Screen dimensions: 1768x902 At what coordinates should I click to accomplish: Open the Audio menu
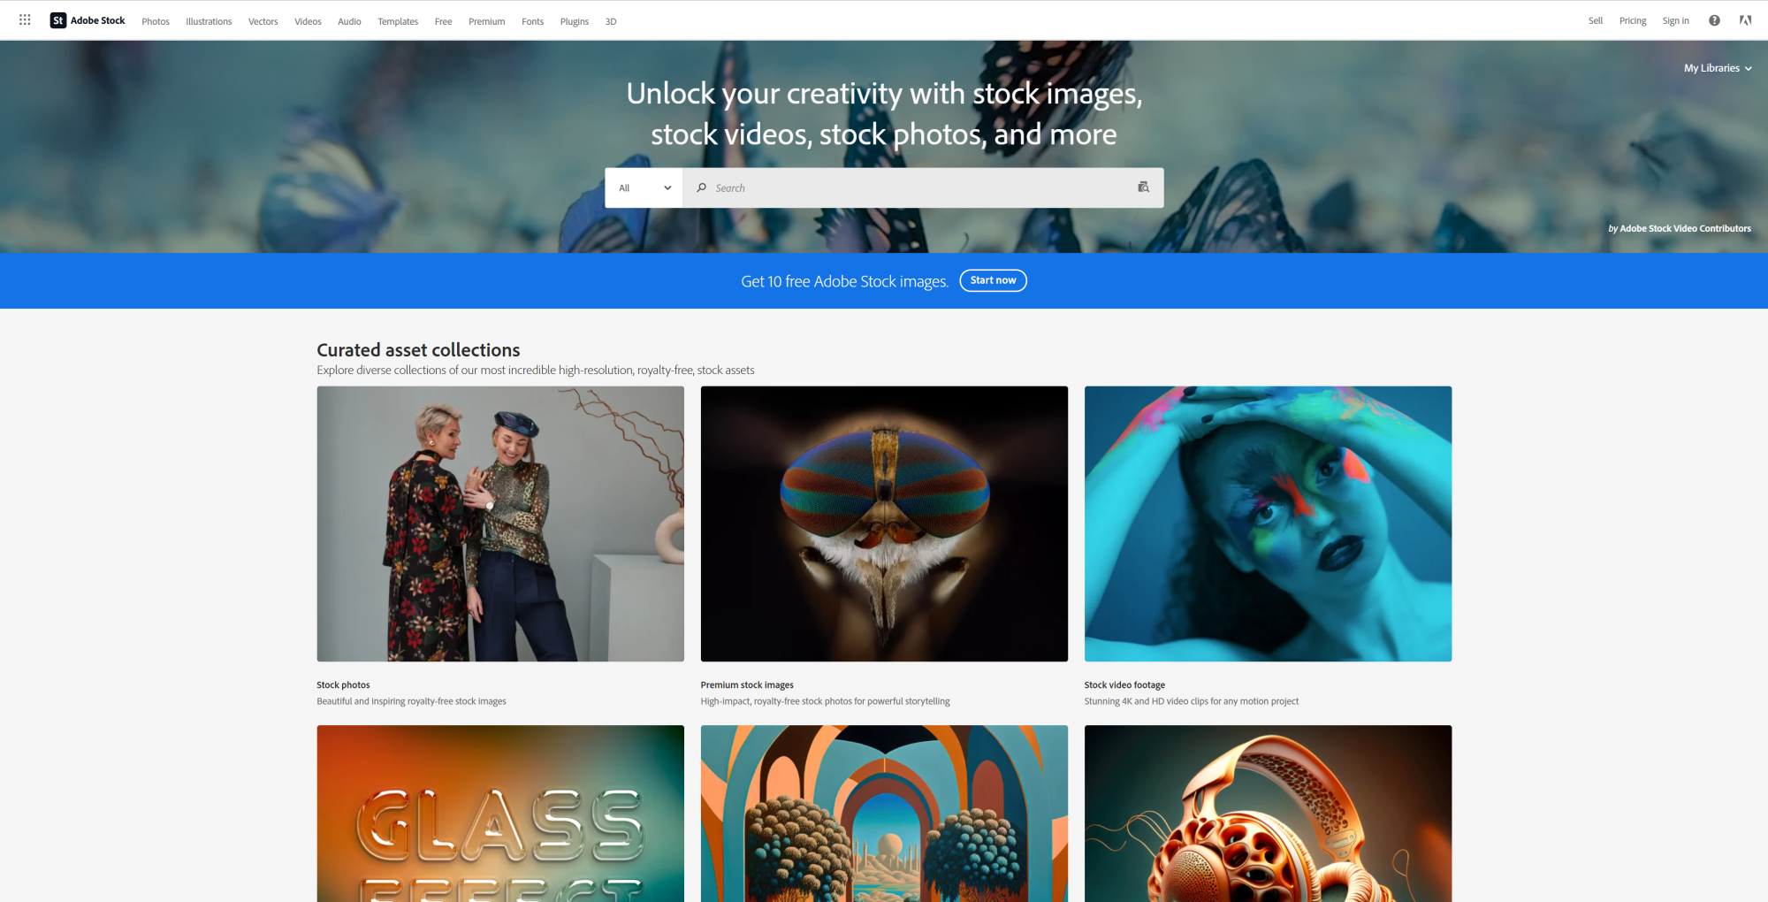349,21
